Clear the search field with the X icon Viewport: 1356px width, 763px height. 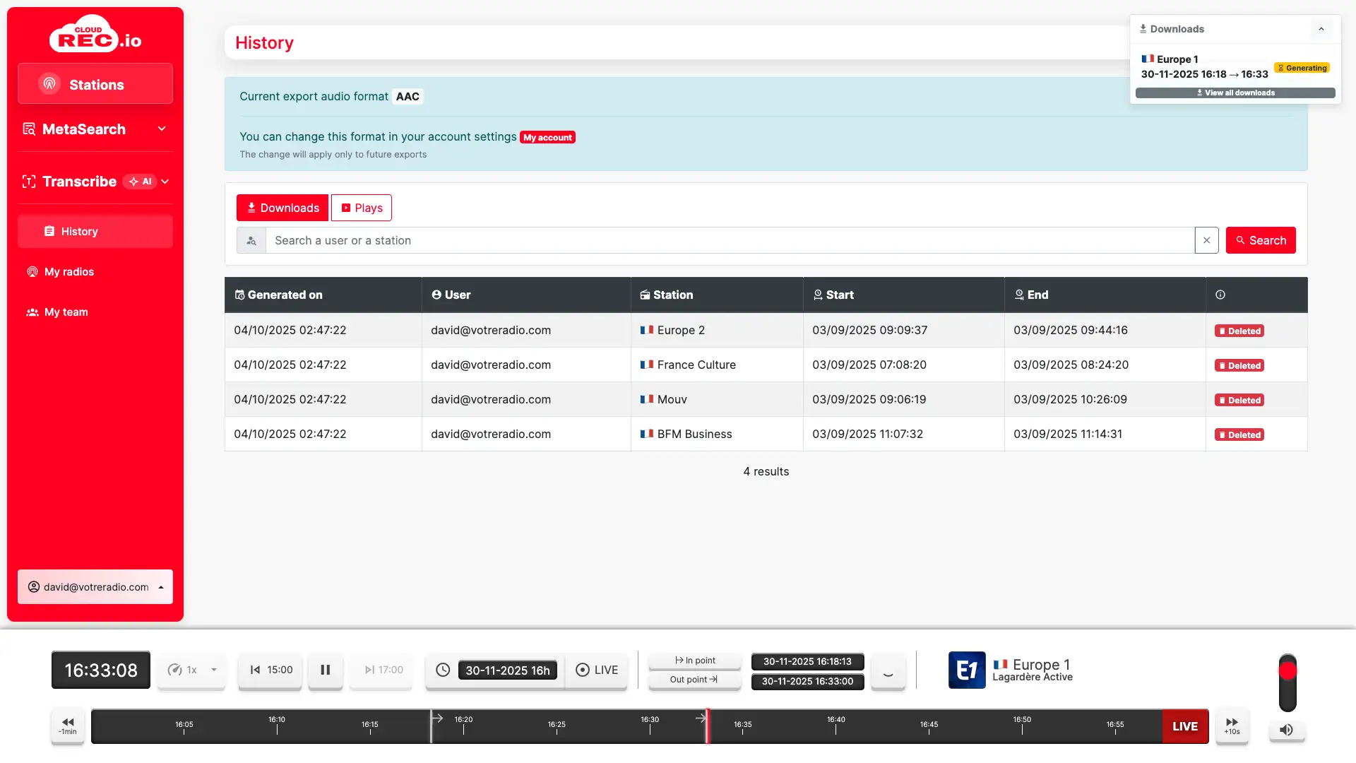click(x=1206, y=240)
